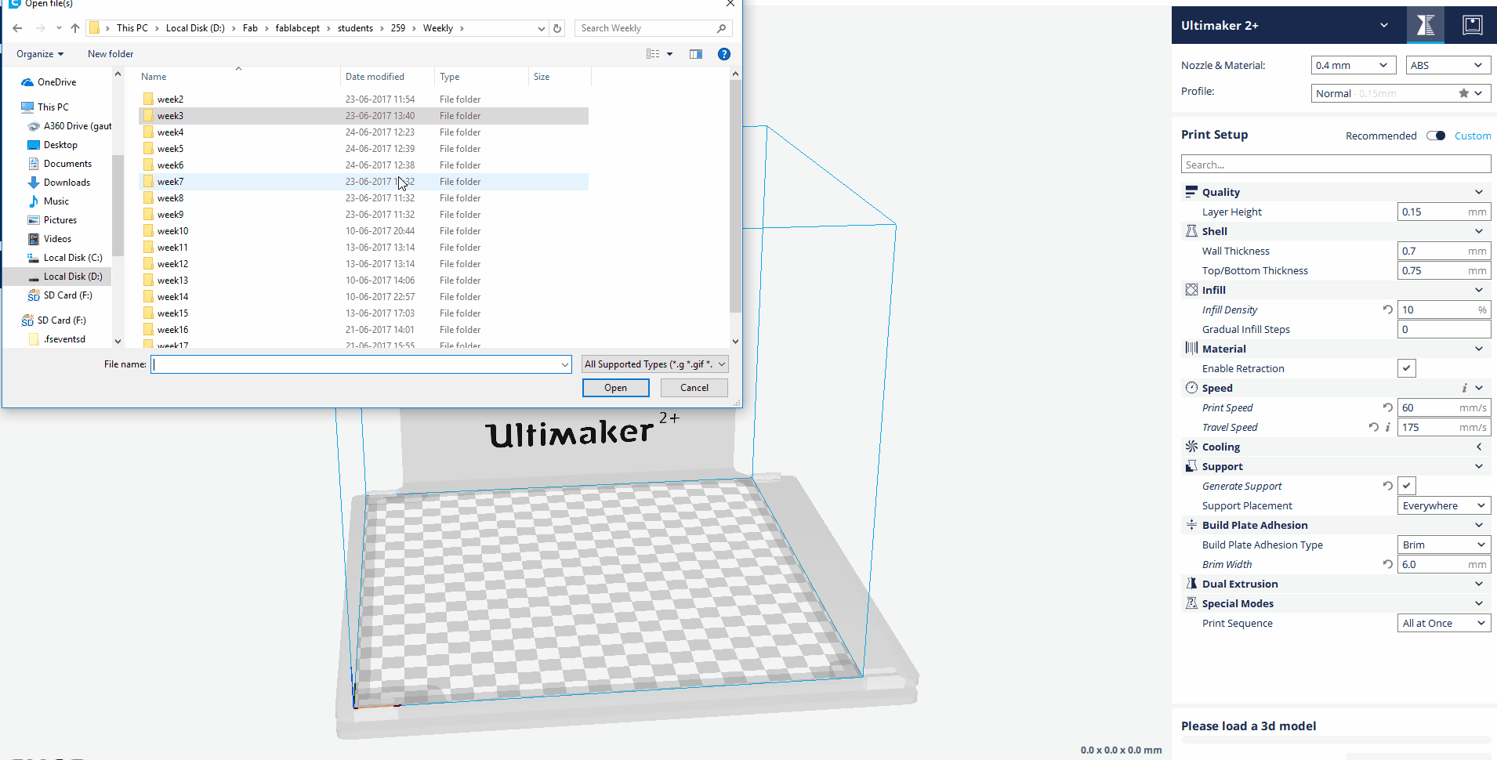This screenshot has height=760, width=1497.
Task: Edit the Wall Thickness value field
Action: pos(1444,251)
